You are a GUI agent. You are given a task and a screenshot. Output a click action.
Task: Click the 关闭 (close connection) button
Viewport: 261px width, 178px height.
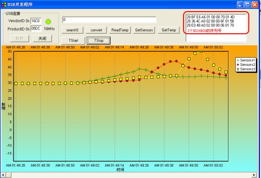pos(42,38)
